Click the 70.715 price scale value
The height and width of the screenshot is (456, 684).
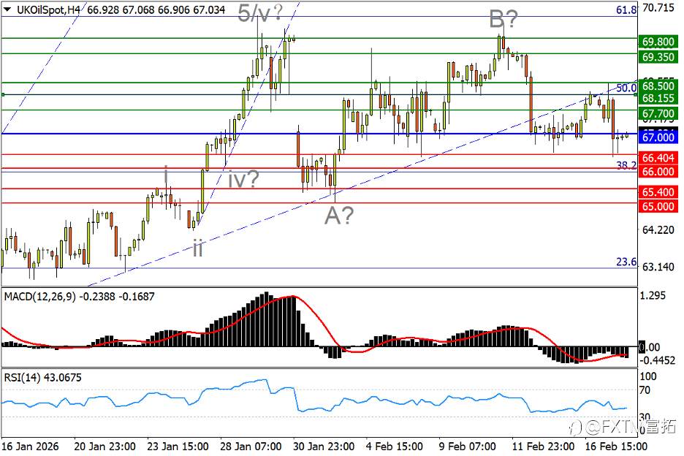tap(658, 8)
